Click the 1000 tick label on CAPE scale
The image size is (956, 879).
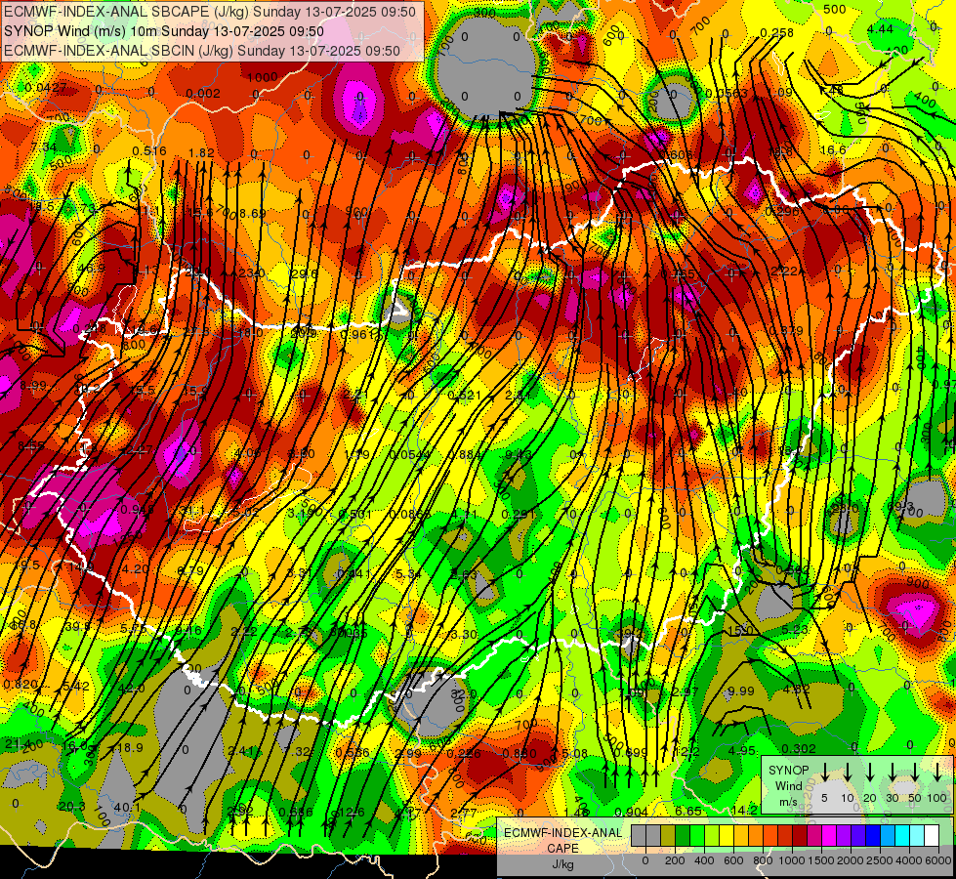click(793, 860)
